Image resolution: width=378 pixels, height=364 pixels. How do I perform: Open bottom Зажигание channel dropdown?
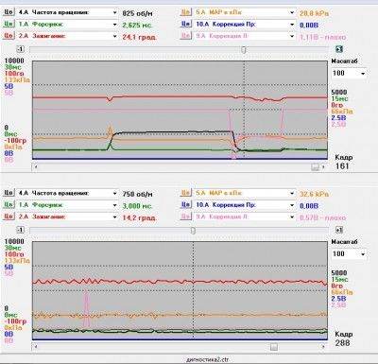[x=114, y=217]
